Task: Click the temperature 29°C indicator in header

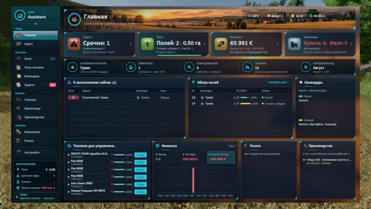Action: pyautogui.click(x=253, y=16)
